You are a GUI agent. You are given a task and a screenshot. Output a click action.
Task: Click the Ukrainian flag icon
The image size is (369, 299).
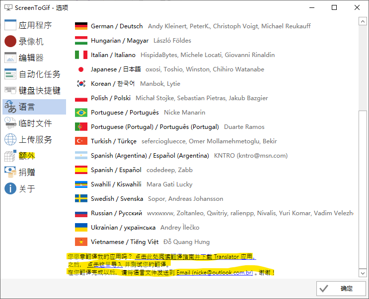click(81, 228)
